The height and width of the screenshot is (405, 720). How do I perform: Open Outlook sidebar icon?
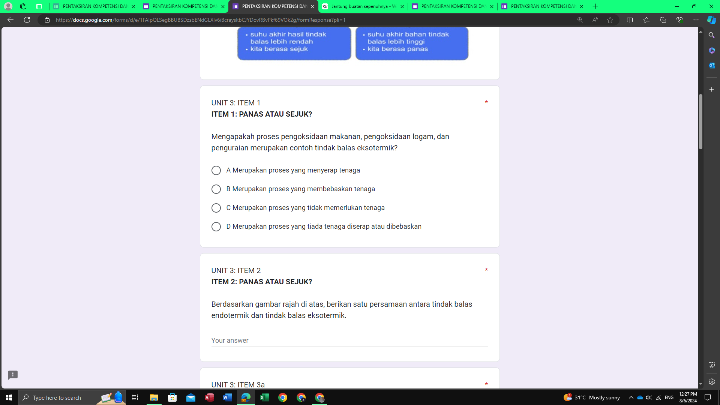pos(711,65)
